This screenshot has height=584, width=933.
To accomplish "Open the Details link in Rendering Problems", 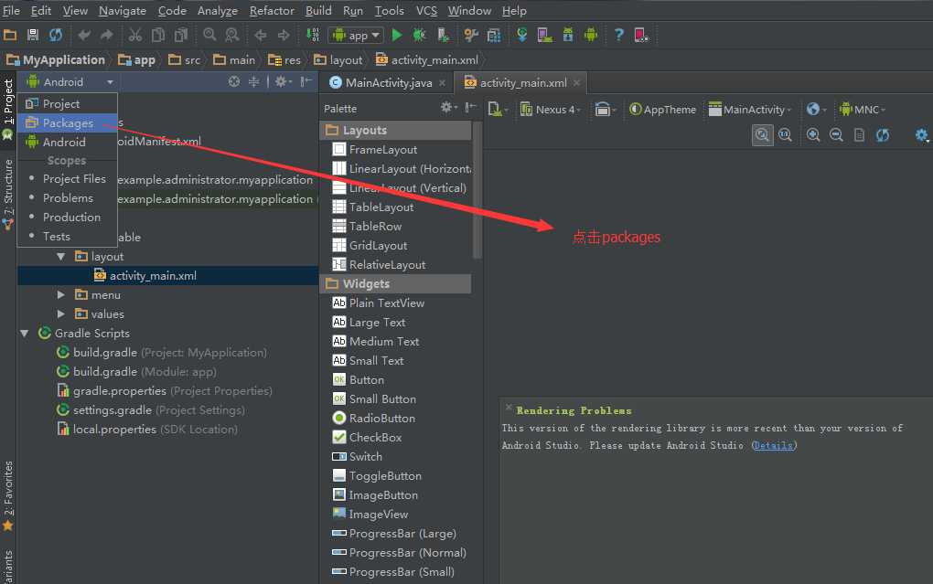I will 773,445.
